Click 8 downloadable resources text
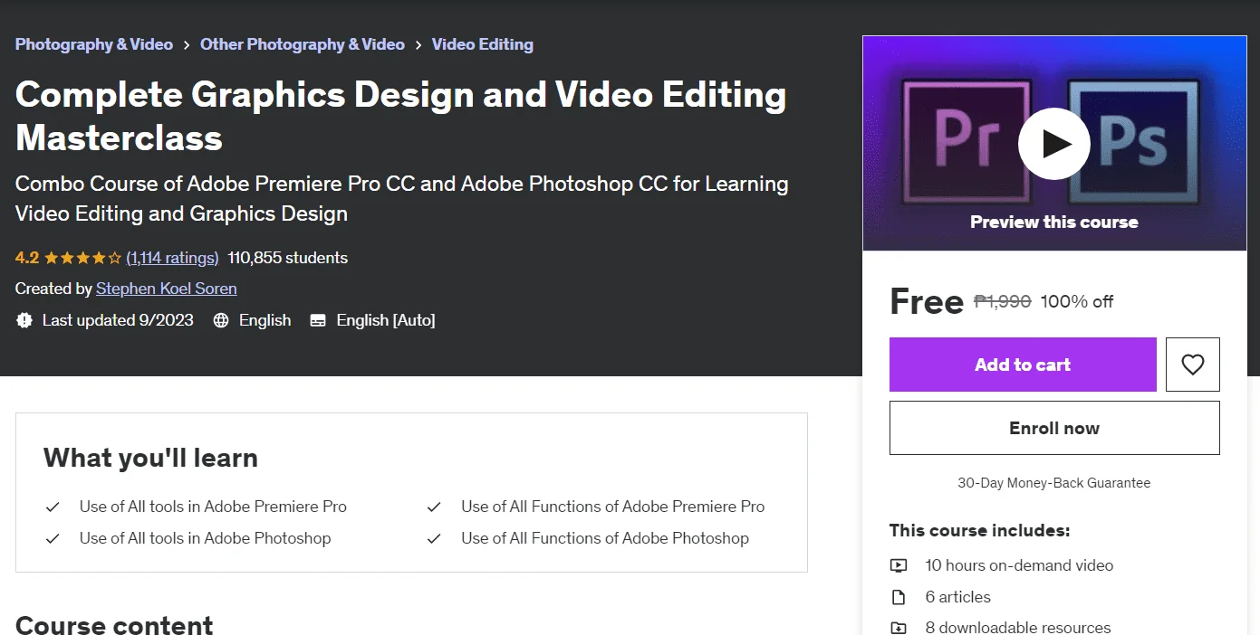Image resolution: width=1260 pixels, height=635 pixels. [1018, 628]
